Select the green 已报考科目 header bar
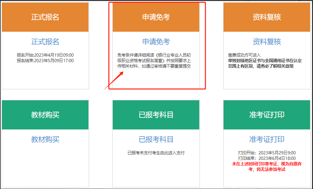The width and height of the screenshot is (313, 189). (156, 115)
